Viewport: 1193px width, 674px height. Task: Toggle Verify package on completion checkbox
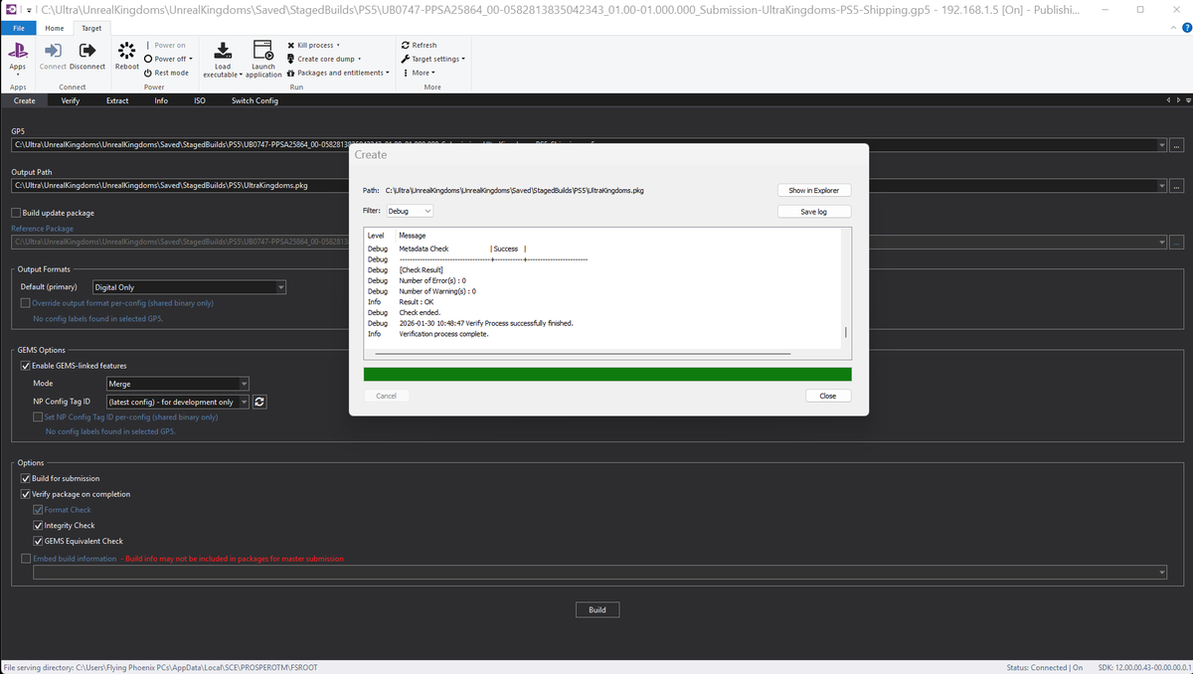pos(26,494)
